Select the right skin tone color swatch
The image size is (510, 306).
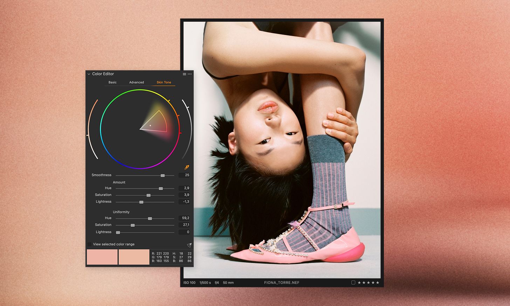click(x=134, y=257)
